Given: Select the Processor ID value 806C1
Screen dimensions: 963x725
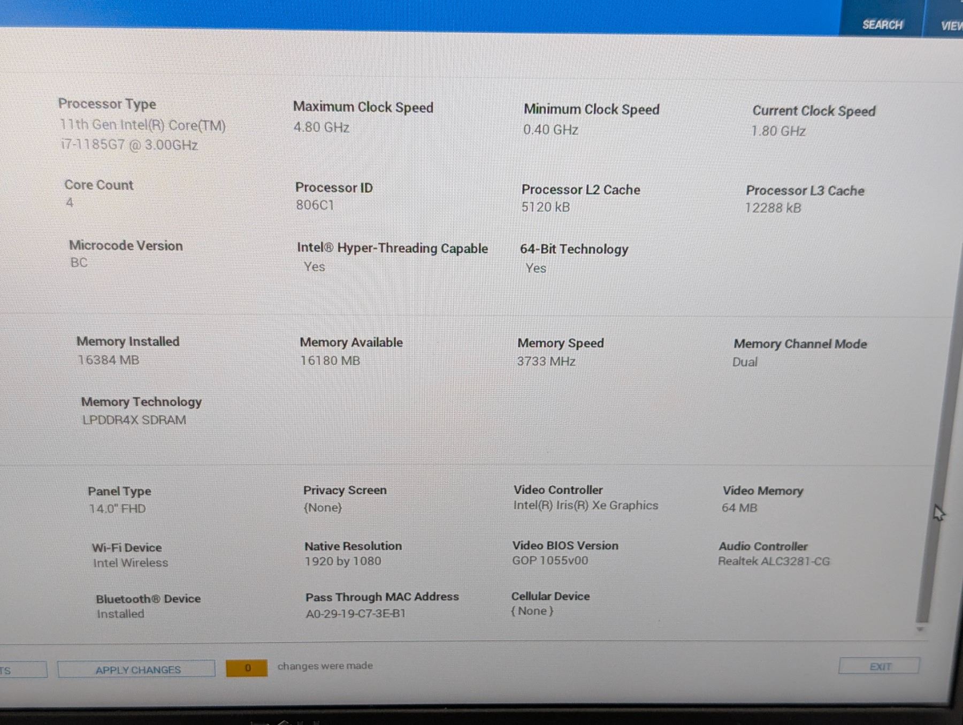Looking at the screenshot, I should tap(315, 205).
